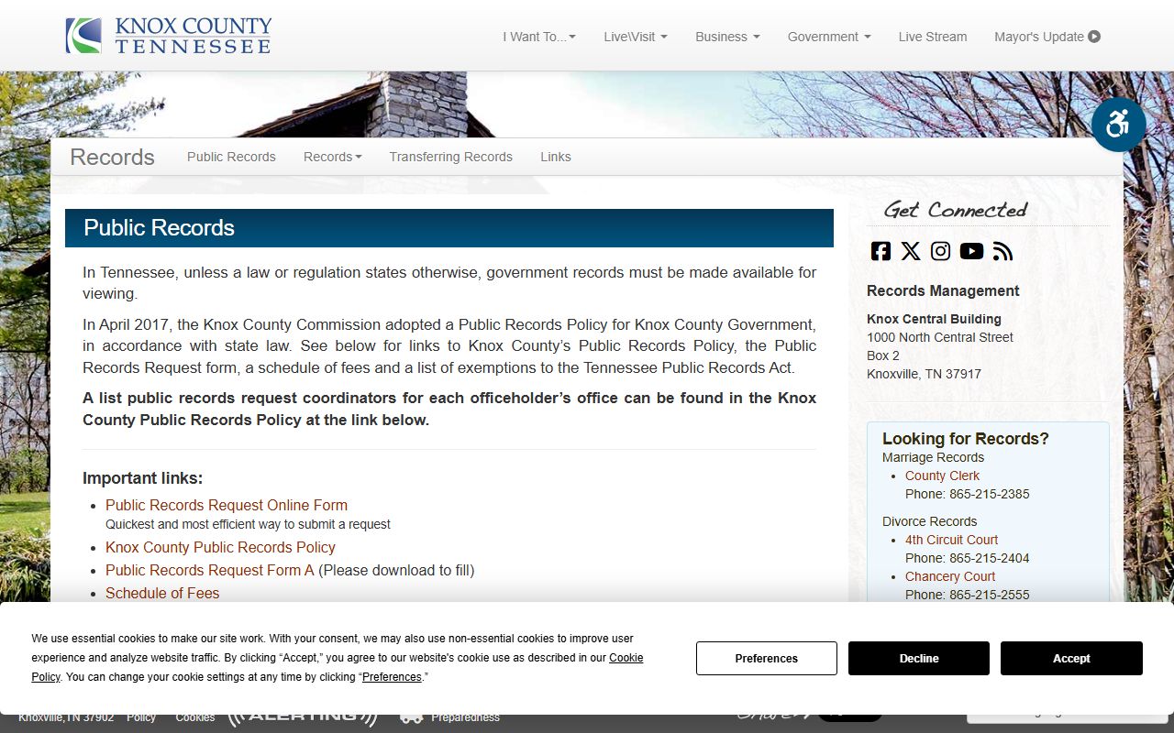Open Knox County Public Records Policy link
This screenshot has width=1174, height=733.
pos(220,547)
